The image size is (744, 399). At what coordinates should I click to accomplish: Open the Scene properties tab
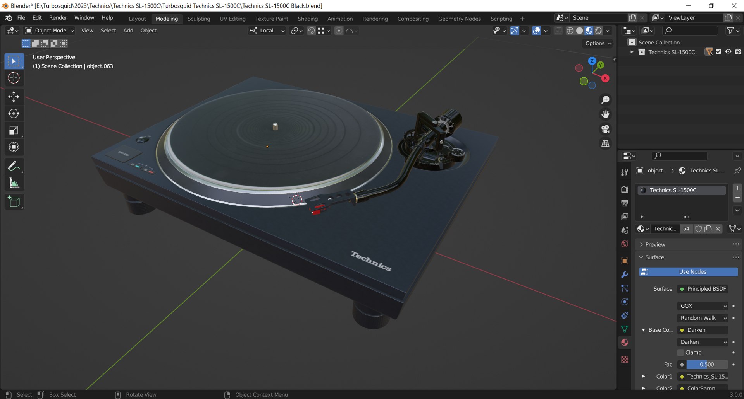[625, 230]
